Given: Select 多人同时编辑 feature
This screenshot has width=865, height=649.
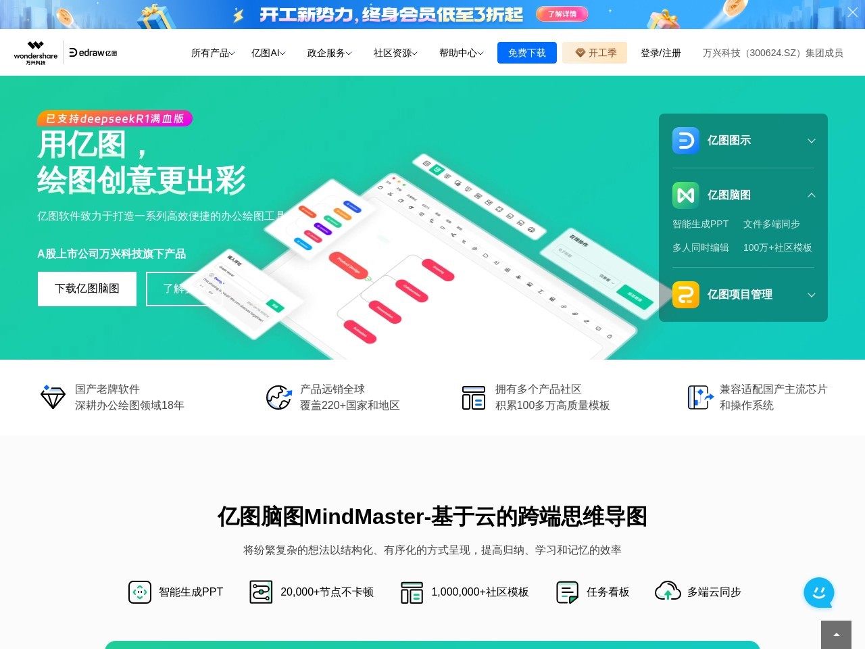Looking at the screenshot, I should point(701,247).
